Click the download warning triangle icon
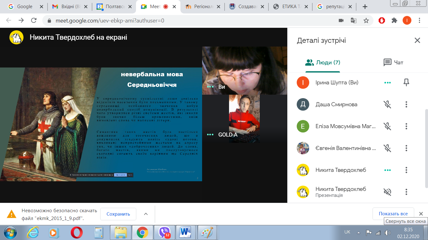The width and height of the screenshot is (428, 240). pyautogui.click(x=12, y=214)
